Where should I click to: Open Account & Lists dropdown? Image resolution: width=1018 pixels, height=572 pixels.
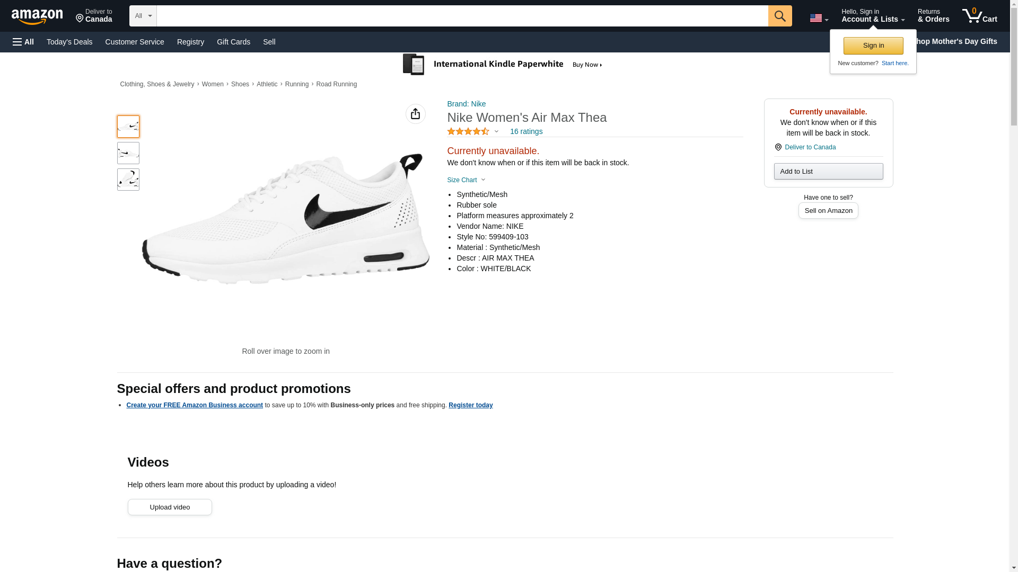(872, 16)
